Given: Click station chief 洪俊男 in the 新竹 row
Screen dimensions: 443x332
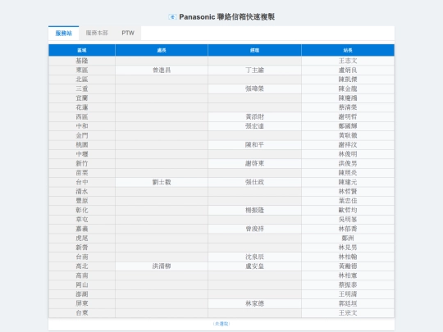Looking at the screenshot, I should 348,163.
